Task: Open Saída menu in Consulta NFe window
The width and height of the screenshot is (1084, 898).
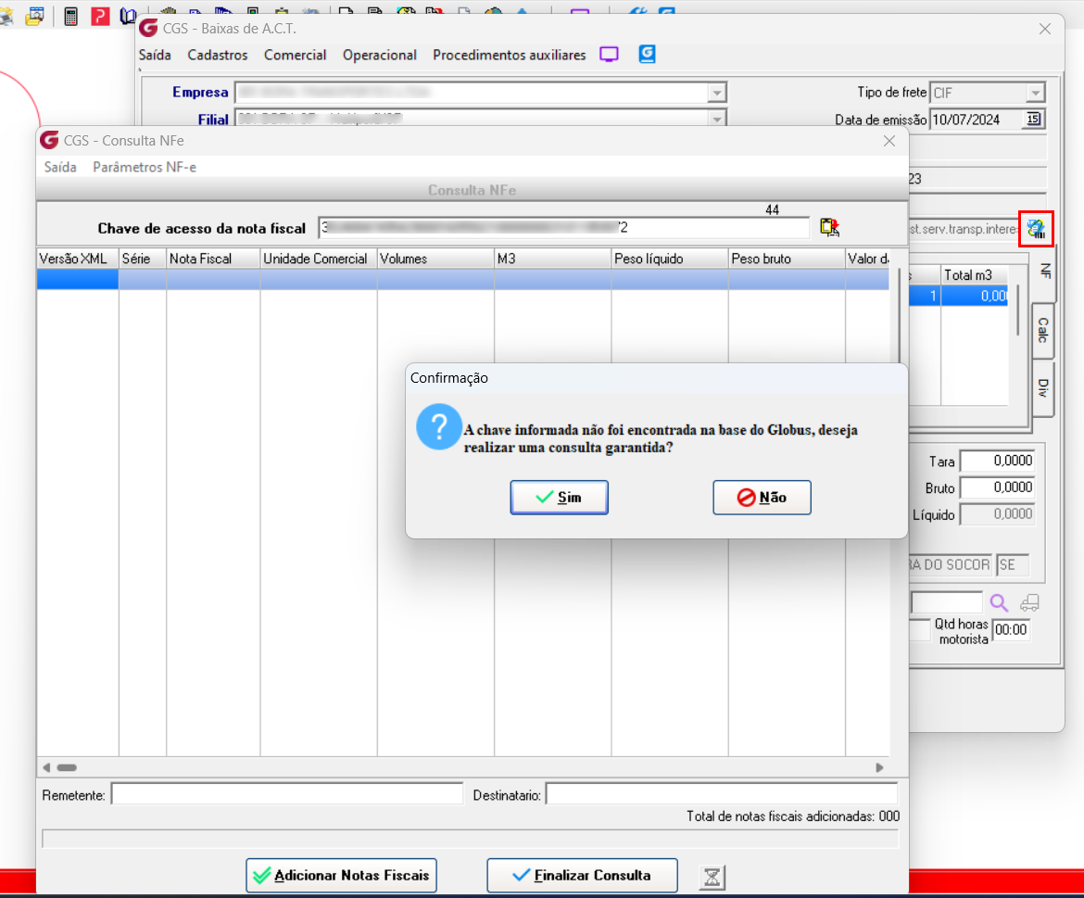Action: pyautogui.click(x=60, y=167)
